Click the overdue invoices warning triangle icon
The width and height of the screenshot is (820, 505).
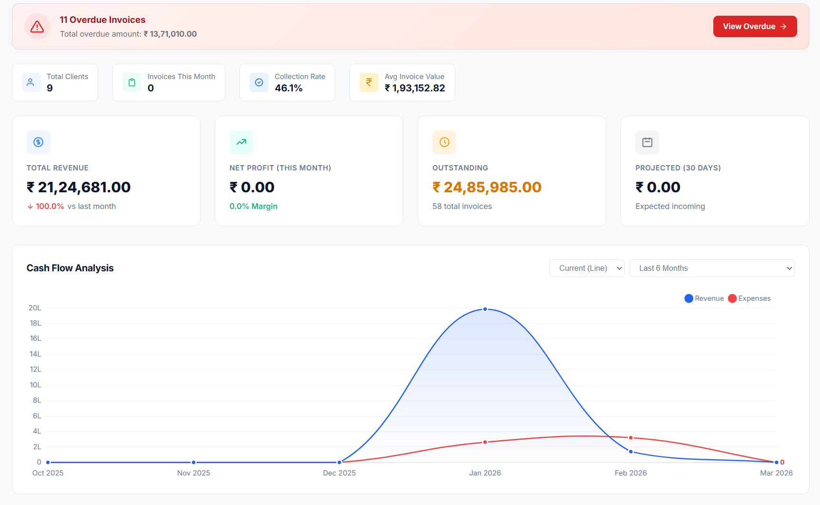point(37,27)
